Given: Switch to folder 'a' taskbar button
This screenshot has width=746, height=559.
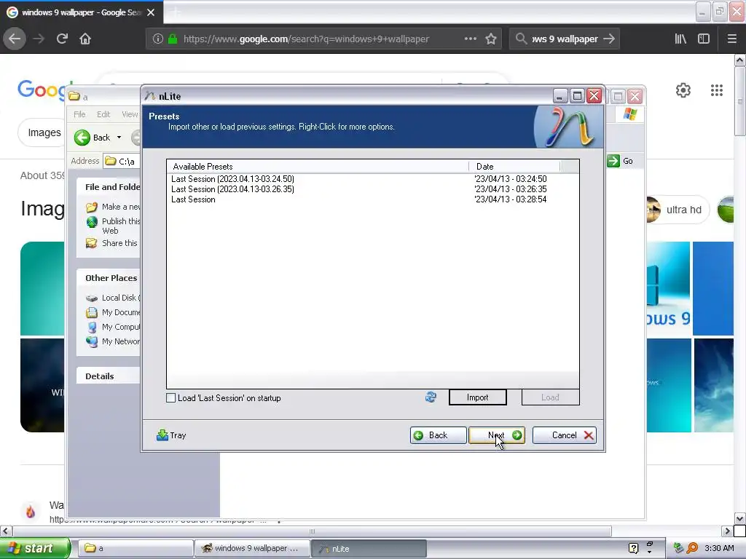Looking at the screenshot, I should 135,548.
